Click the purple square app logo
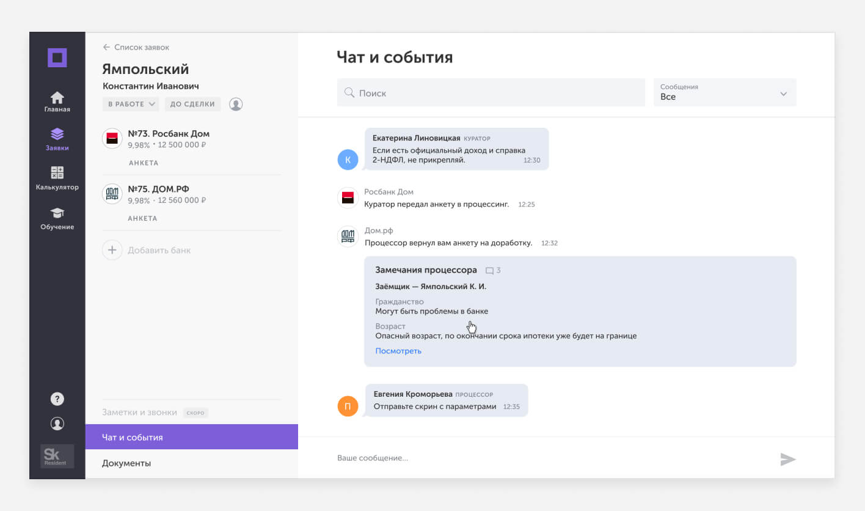Viewport: 865px width, 511px height. (57, 58)
